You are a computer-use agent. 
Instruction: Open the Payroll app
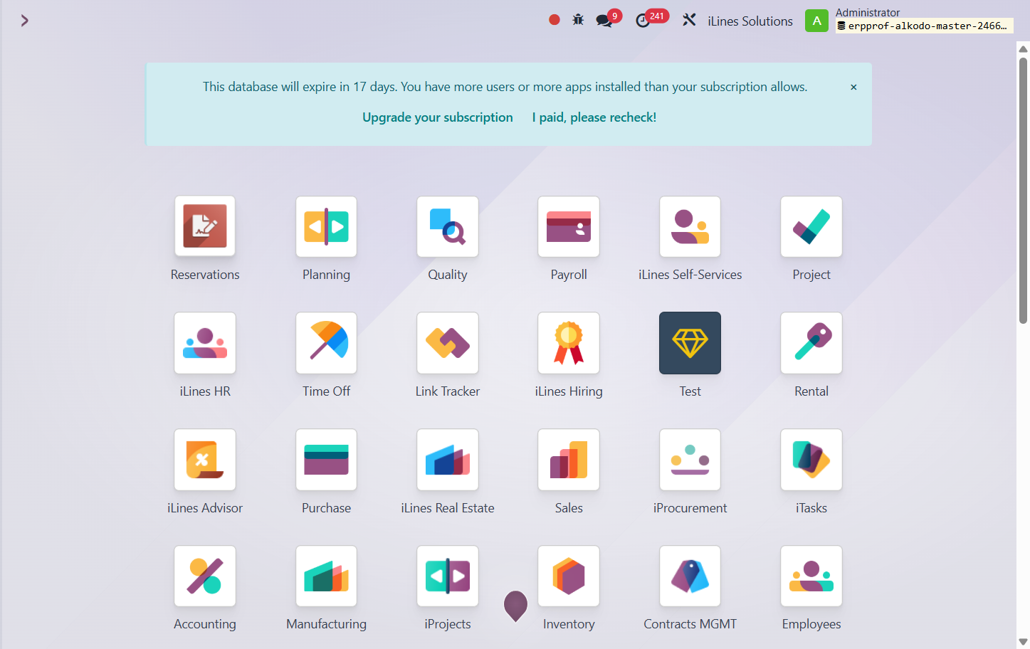(x=569, y=226)
